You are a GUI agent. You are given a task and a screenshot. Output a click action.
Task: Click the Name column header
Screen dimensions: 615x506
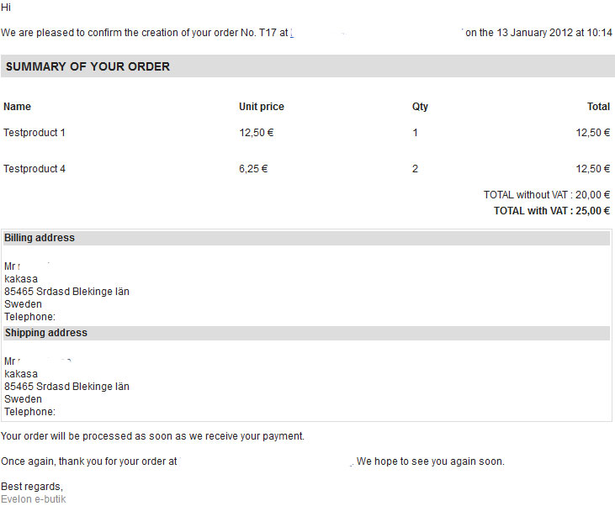pos(17,107)
